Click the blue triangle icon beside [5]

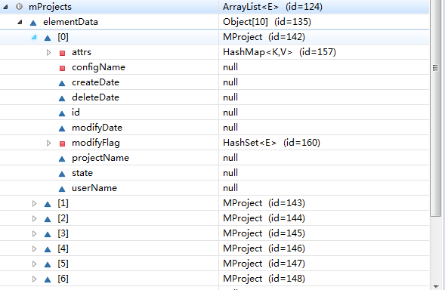point(48,264)
